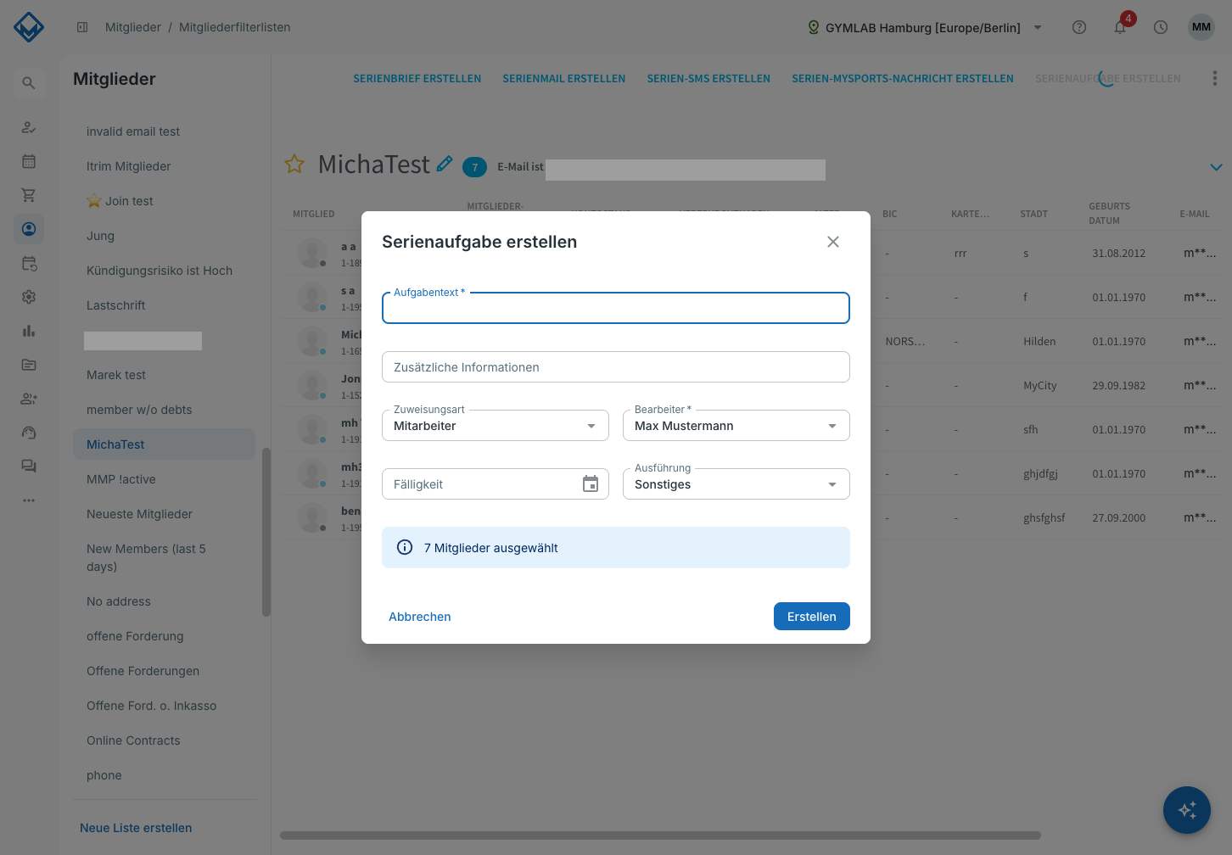Expand the Ausführung dropdown

point(736,484)
